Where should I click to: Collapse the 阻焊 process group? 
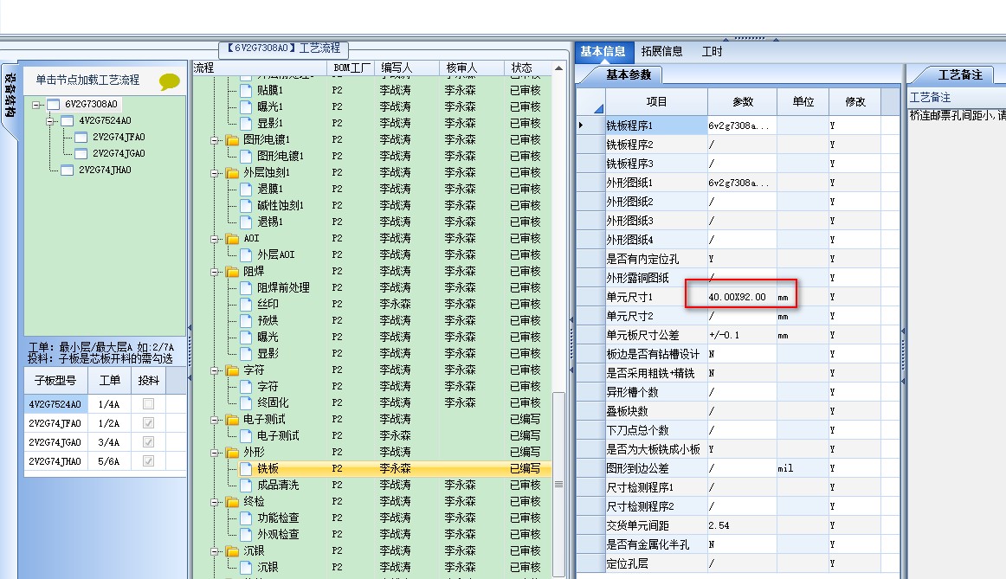215,272
